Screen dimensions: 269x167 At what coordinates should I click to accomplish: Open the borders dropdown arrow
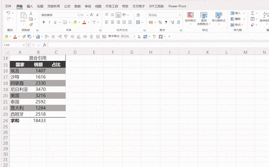pyautogui.click(x=70, y=22)
